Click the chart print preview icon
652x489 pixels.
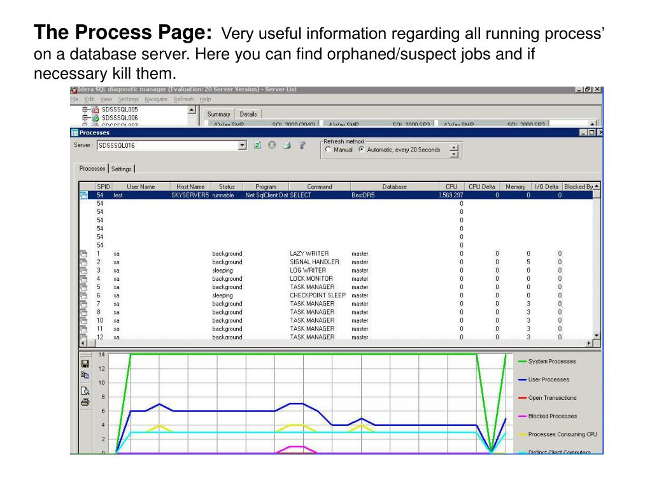(85, 391)
